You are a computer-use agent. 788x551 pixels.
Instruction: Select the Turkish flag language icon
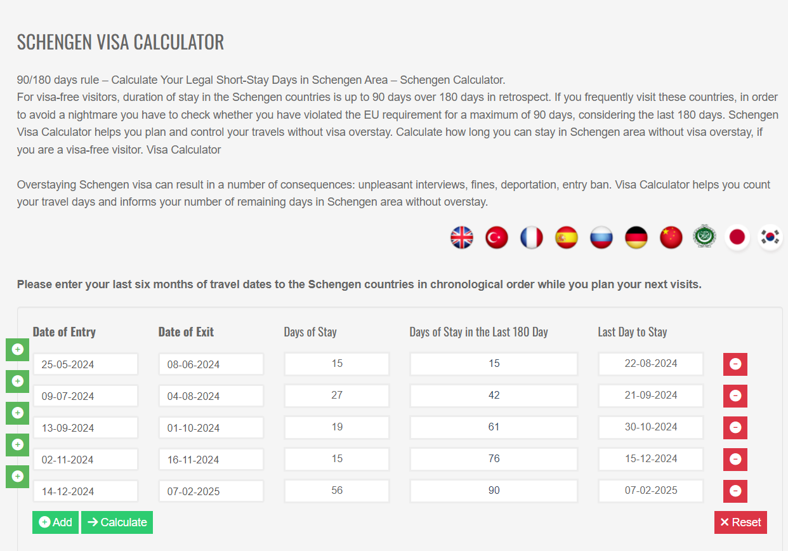tap(497, 238)
